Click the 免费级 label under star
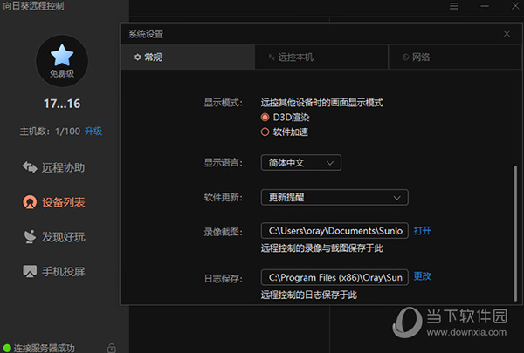 [62, 73]
